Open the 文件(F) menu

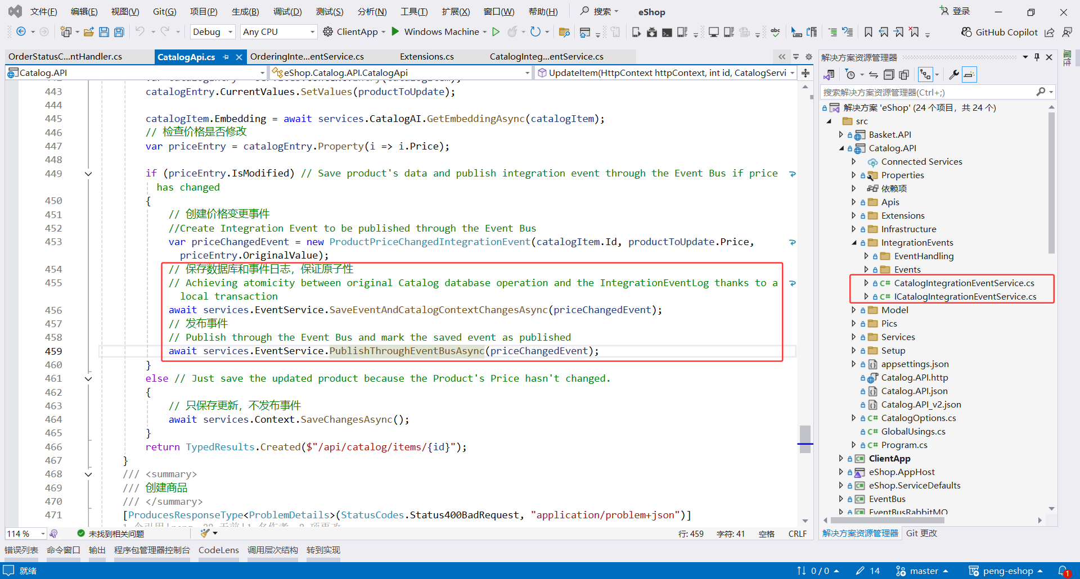coord(43,12)
